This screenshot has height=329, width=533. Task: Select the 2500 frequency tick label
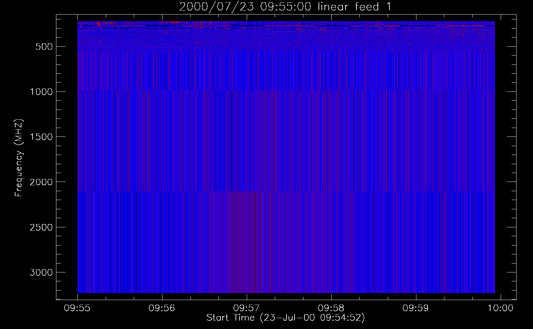(42, 227)
